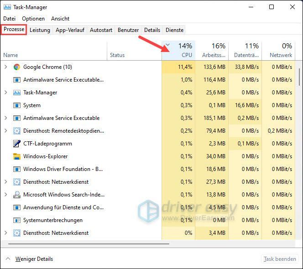Switch to the Leistung tab
The height and width of the screenshot is (269, 303).
tap(40, 30)
